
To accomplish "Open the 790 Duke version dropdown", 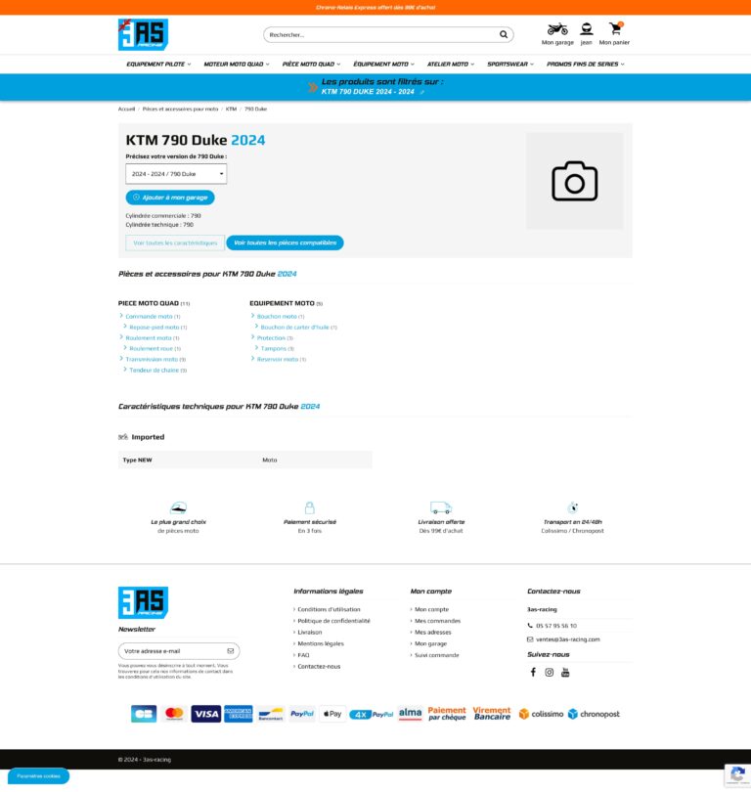I will tap(176, 174).
